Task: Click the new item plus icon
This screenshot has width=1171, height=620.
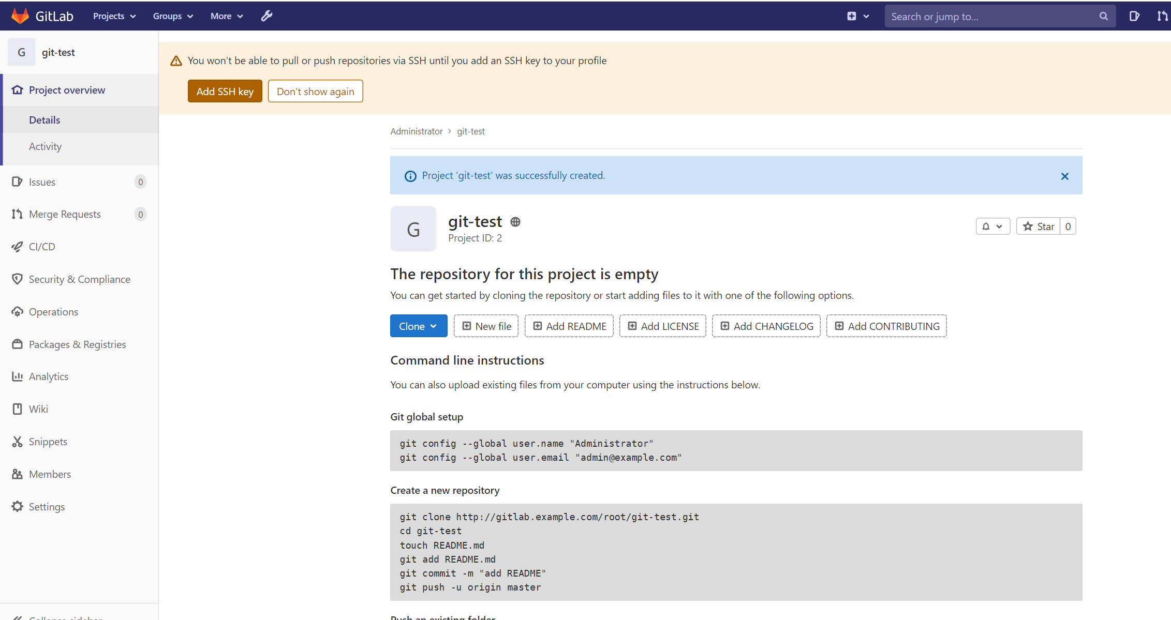Action: pyautogui.click(x=852, y=16)
